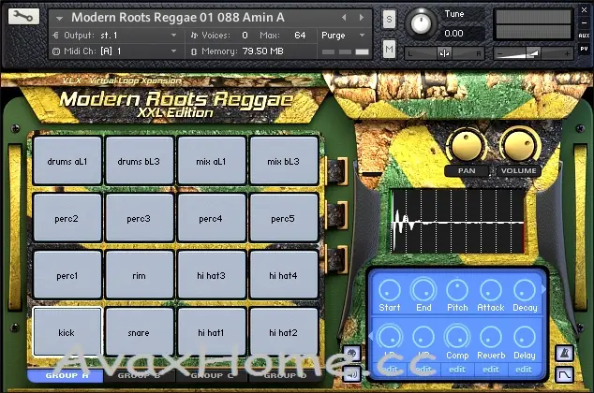Trigger the hi hat4 pad
The image size is (594, 393).
coord(283,275)
